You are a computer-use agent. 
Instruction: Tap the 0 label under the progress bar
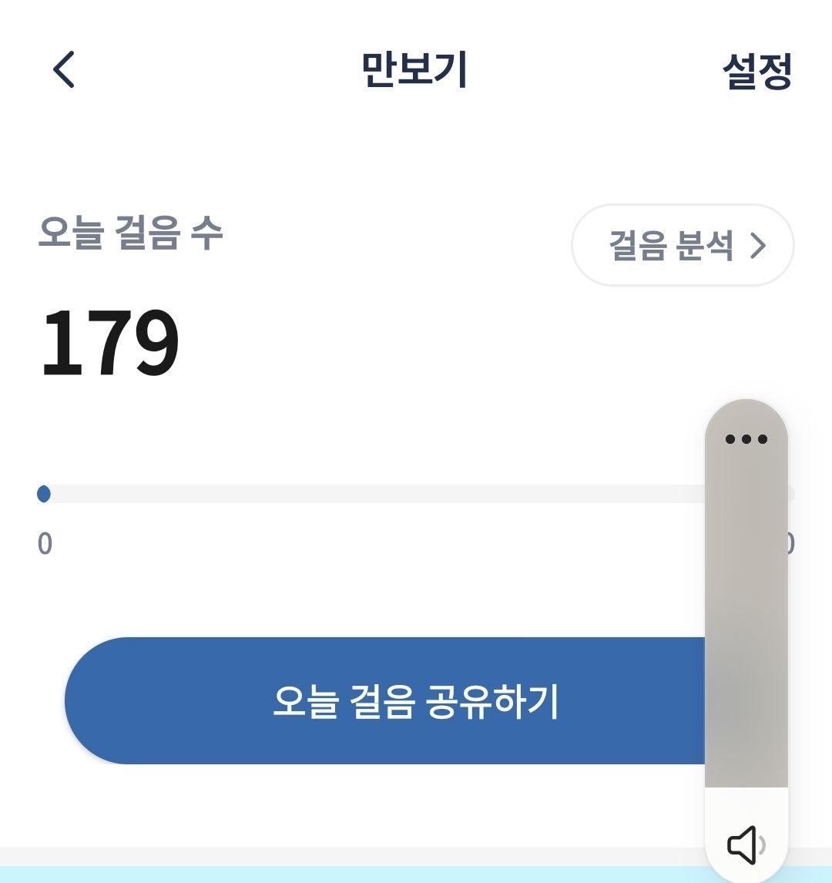click(45, 544)
